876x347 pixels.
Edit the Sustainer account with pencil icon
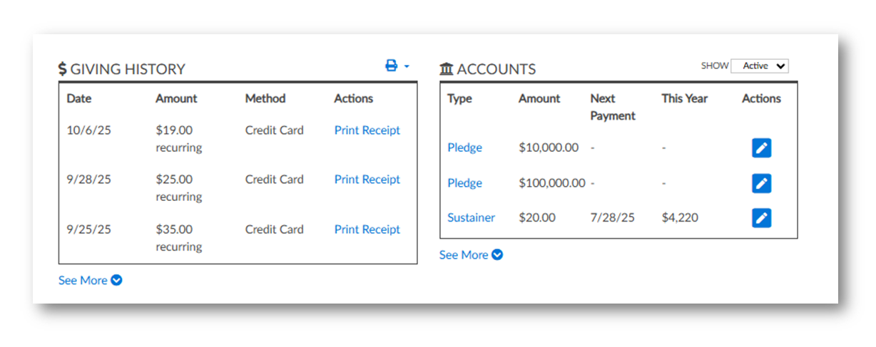(x=762, y=218)
